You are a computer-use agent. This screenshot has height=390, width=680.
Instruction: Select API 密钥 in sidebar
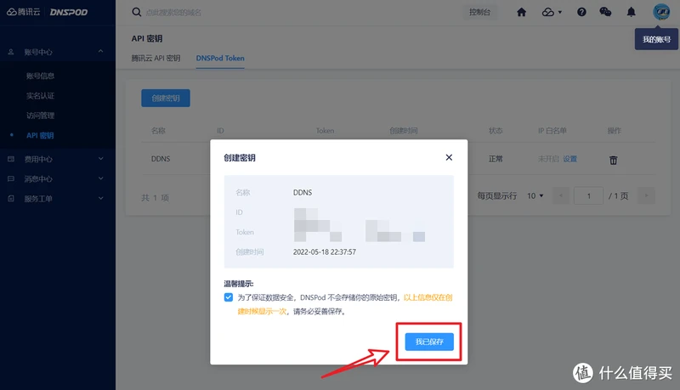tap(40, 136)
